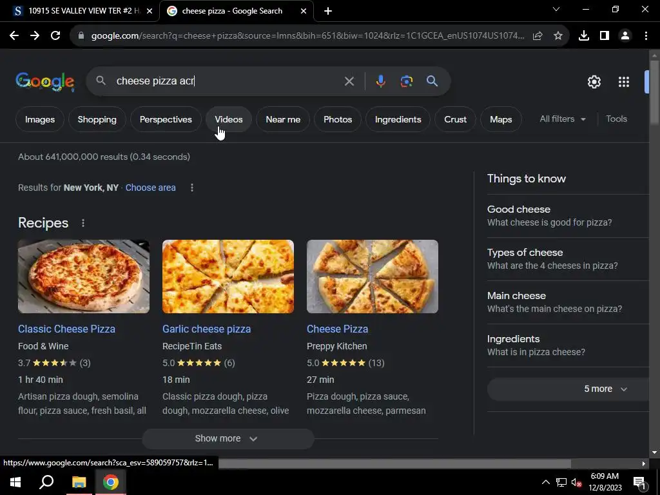Open the Windows Start menu
This screenshot has height=495, width=660.
[15, 482]
